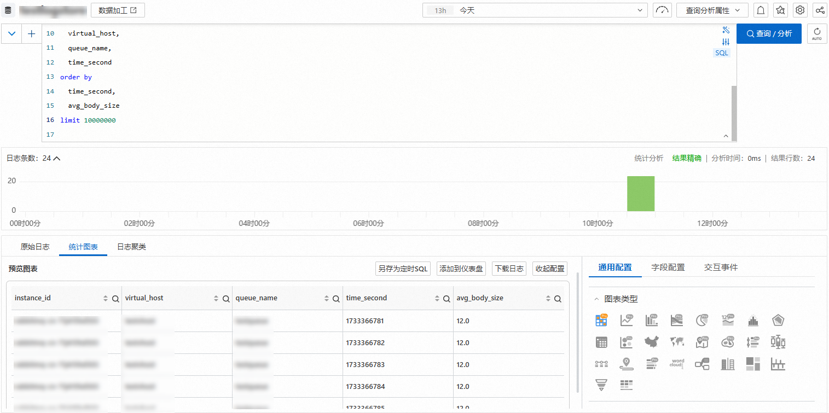
Task: Search within the avg_body_size column
Action: click(558, 299)
